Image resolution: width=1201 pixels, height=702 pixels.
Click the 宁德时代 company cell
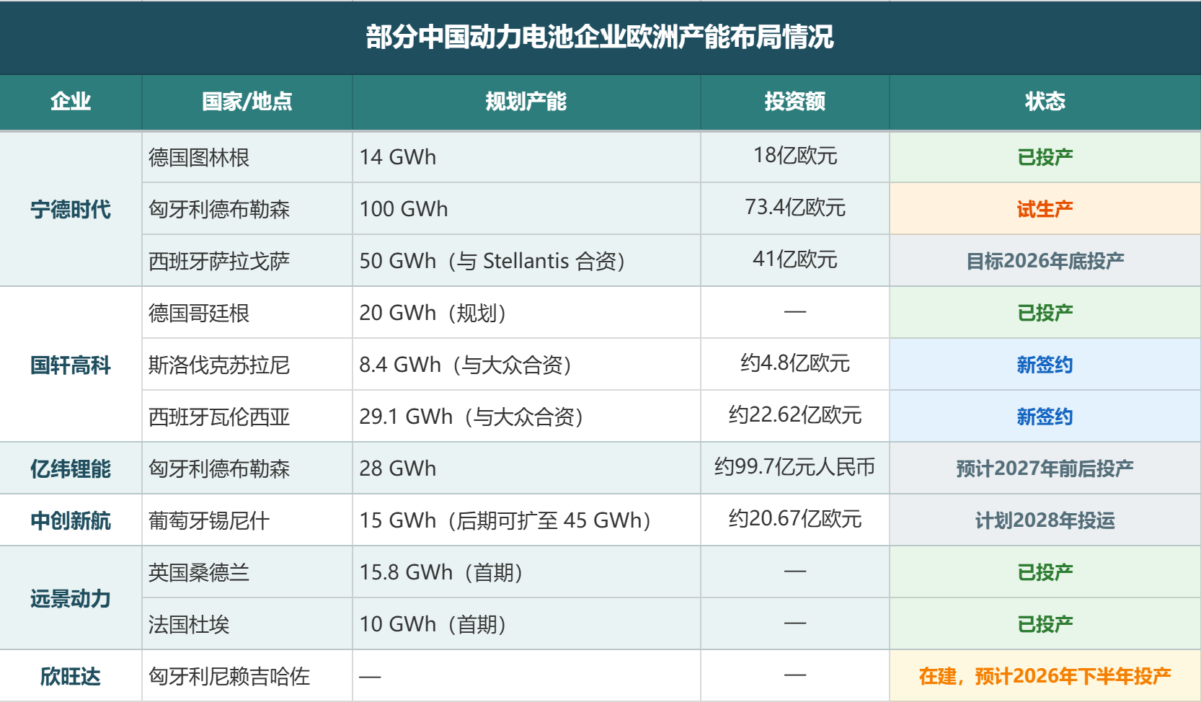[71, 209]
